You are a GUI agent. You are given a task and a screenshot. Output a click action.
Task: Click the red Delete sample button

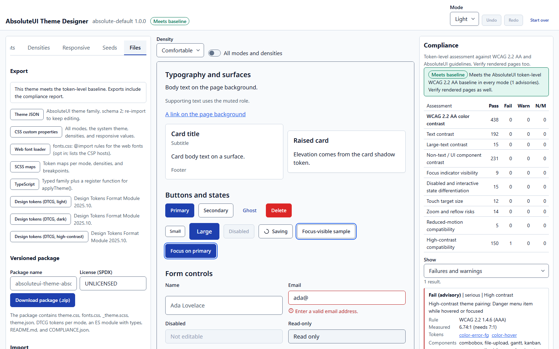279,210
